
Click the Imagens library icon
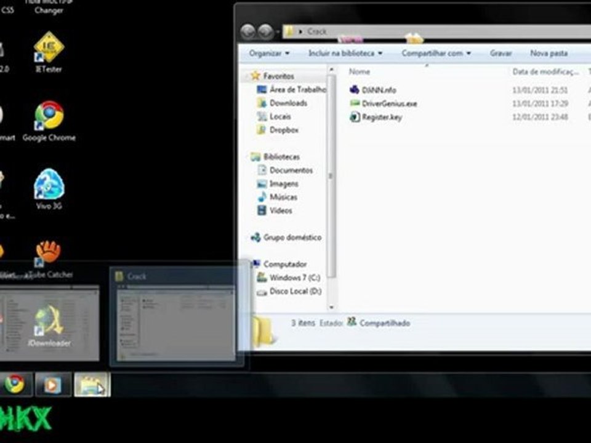click(x=261, y=184)
